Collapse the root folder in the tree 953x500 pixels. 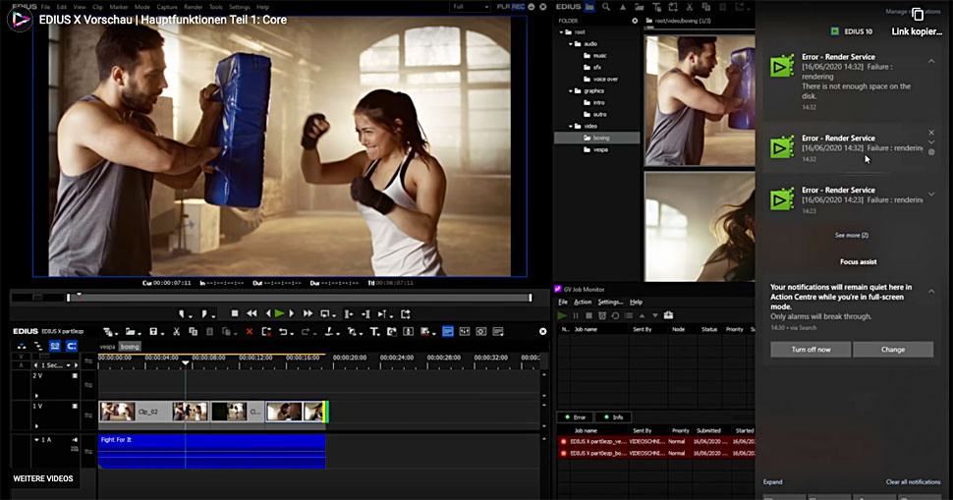point(562,32)
